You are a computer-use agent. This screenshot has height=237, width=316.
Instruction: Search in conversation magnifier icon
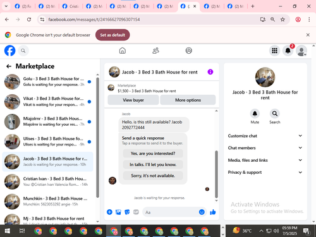pos(275,114)
